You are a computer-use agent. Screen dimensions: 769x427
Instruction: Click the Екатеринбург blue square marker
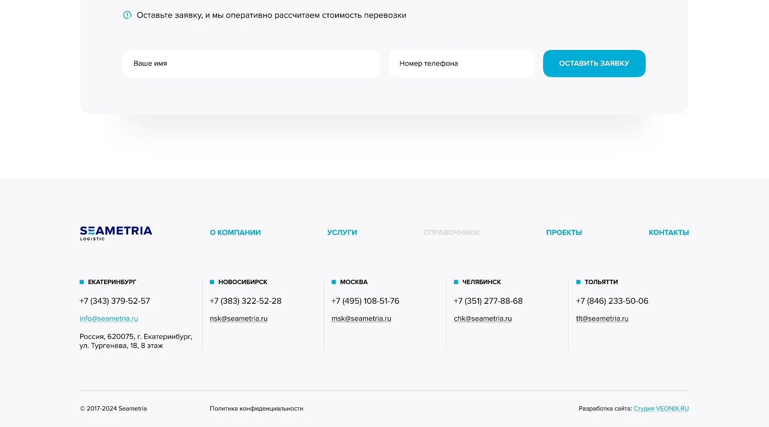(82, 282)
